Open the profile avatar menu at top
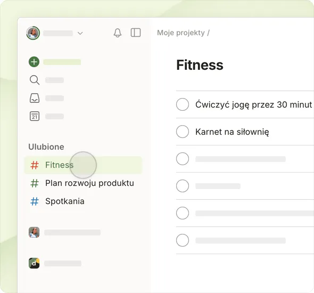The width and height of the screenshot is (314, 293). (x=33, y=33)
